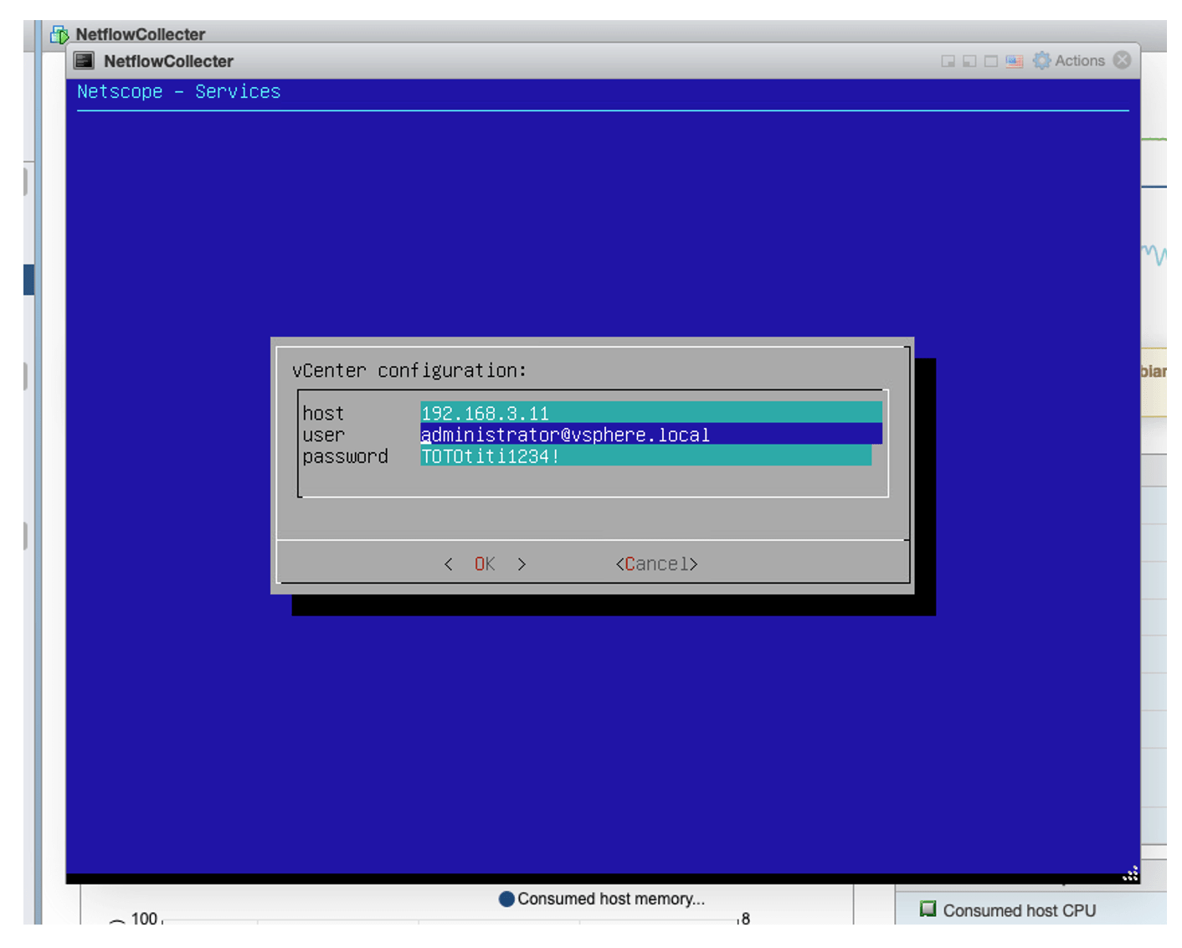Click the Consumed host CPU legend icon
Viewport: 1182px width, 948px height.
click(928, 909)
